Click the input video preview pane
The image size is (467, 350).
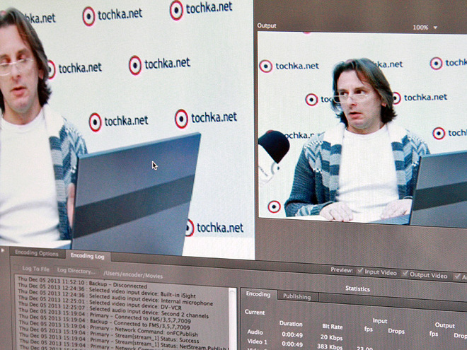pyautogui.click(x=127, y=127)
